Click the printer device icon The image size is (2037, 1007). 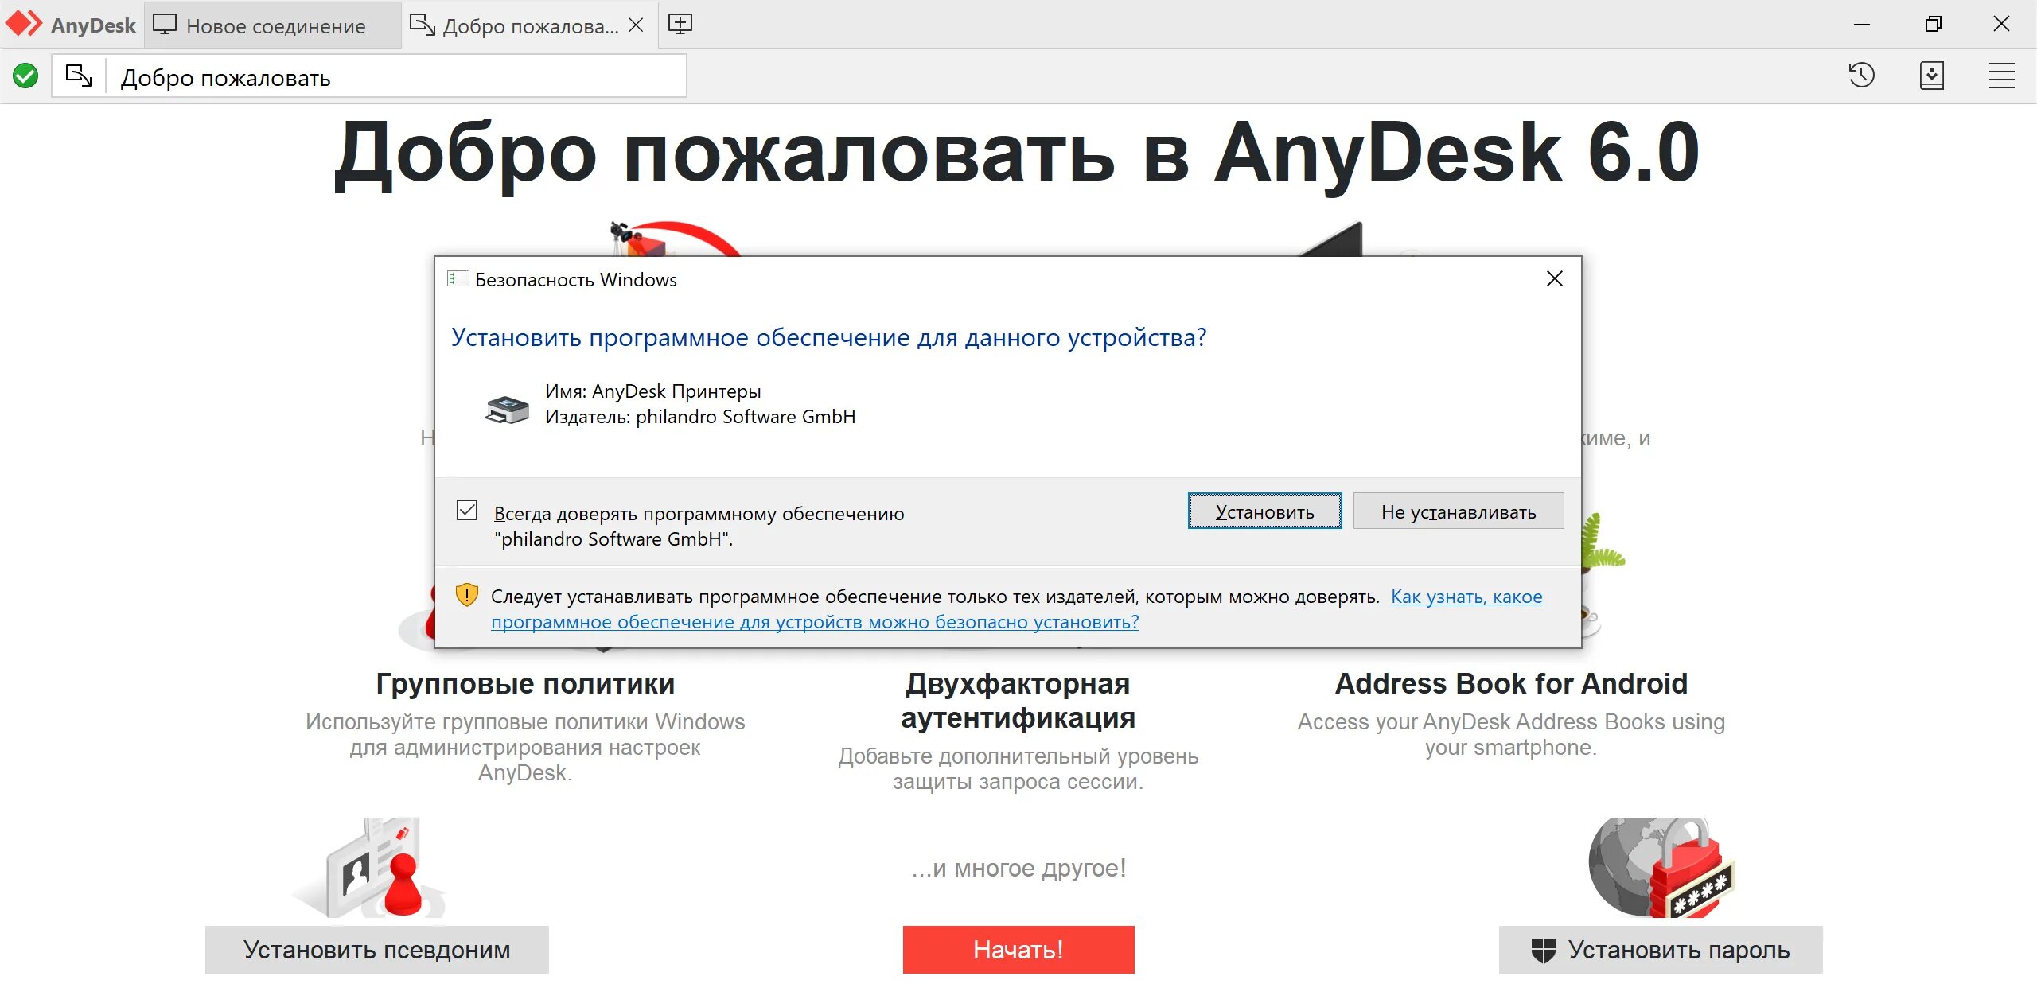click(507, 408)
